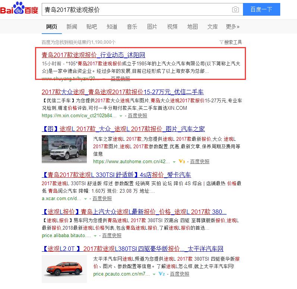Open 百度快照 for m.xin.com result

tap(138, 115)
